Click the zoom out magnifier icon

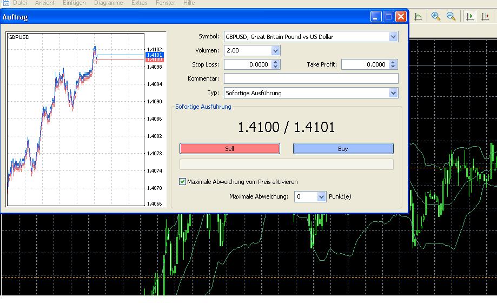point(451,17)
